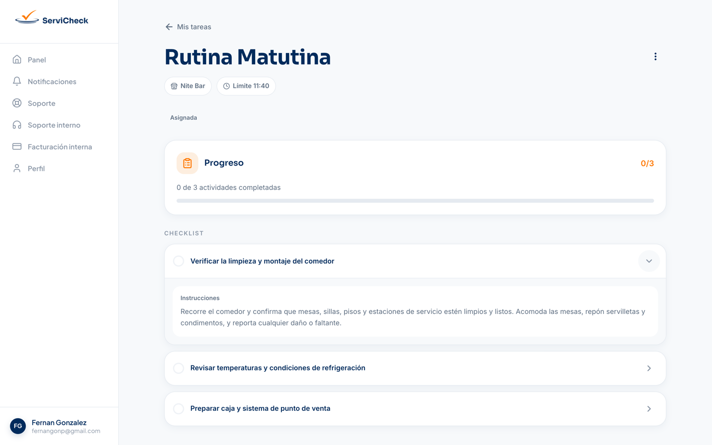Click the Asignada status badge
Screen dimensions: 712x445
pyautogui.click(x=183, y=118)
